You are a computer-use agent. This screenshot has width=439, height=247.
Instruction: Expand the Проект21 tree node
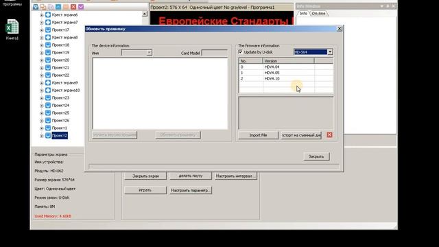coord(42,68)
